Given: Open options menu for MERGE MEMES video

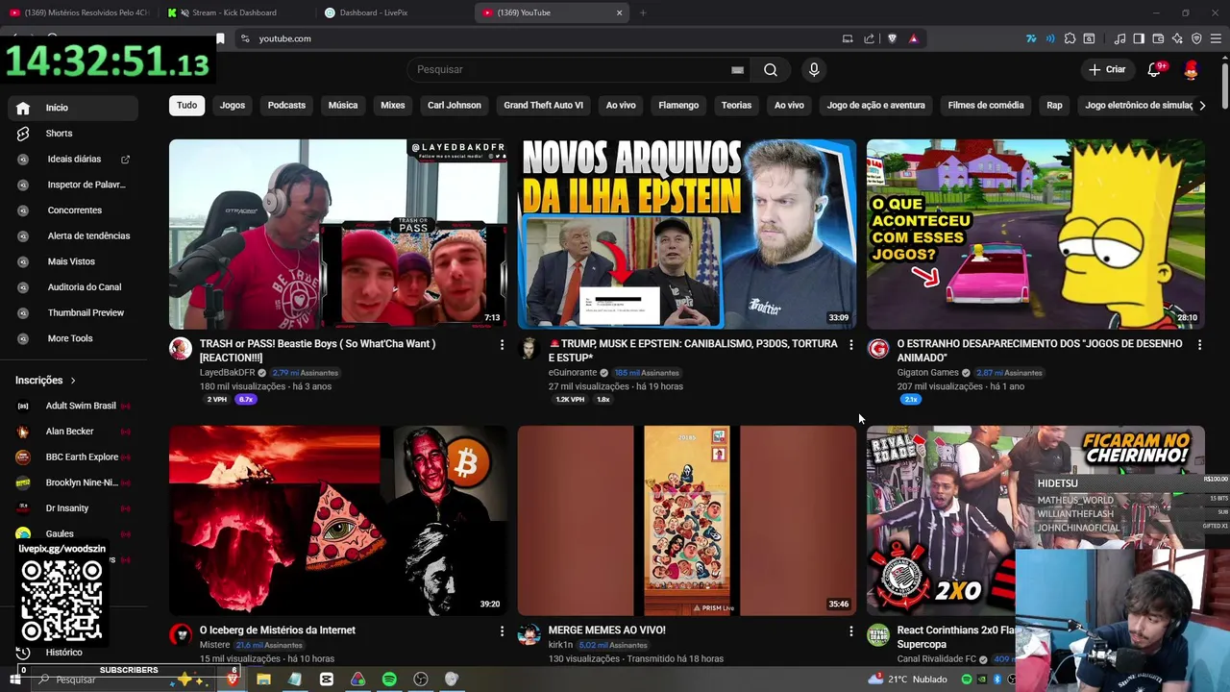Looking at the screenshot, I should coord(850,630).
